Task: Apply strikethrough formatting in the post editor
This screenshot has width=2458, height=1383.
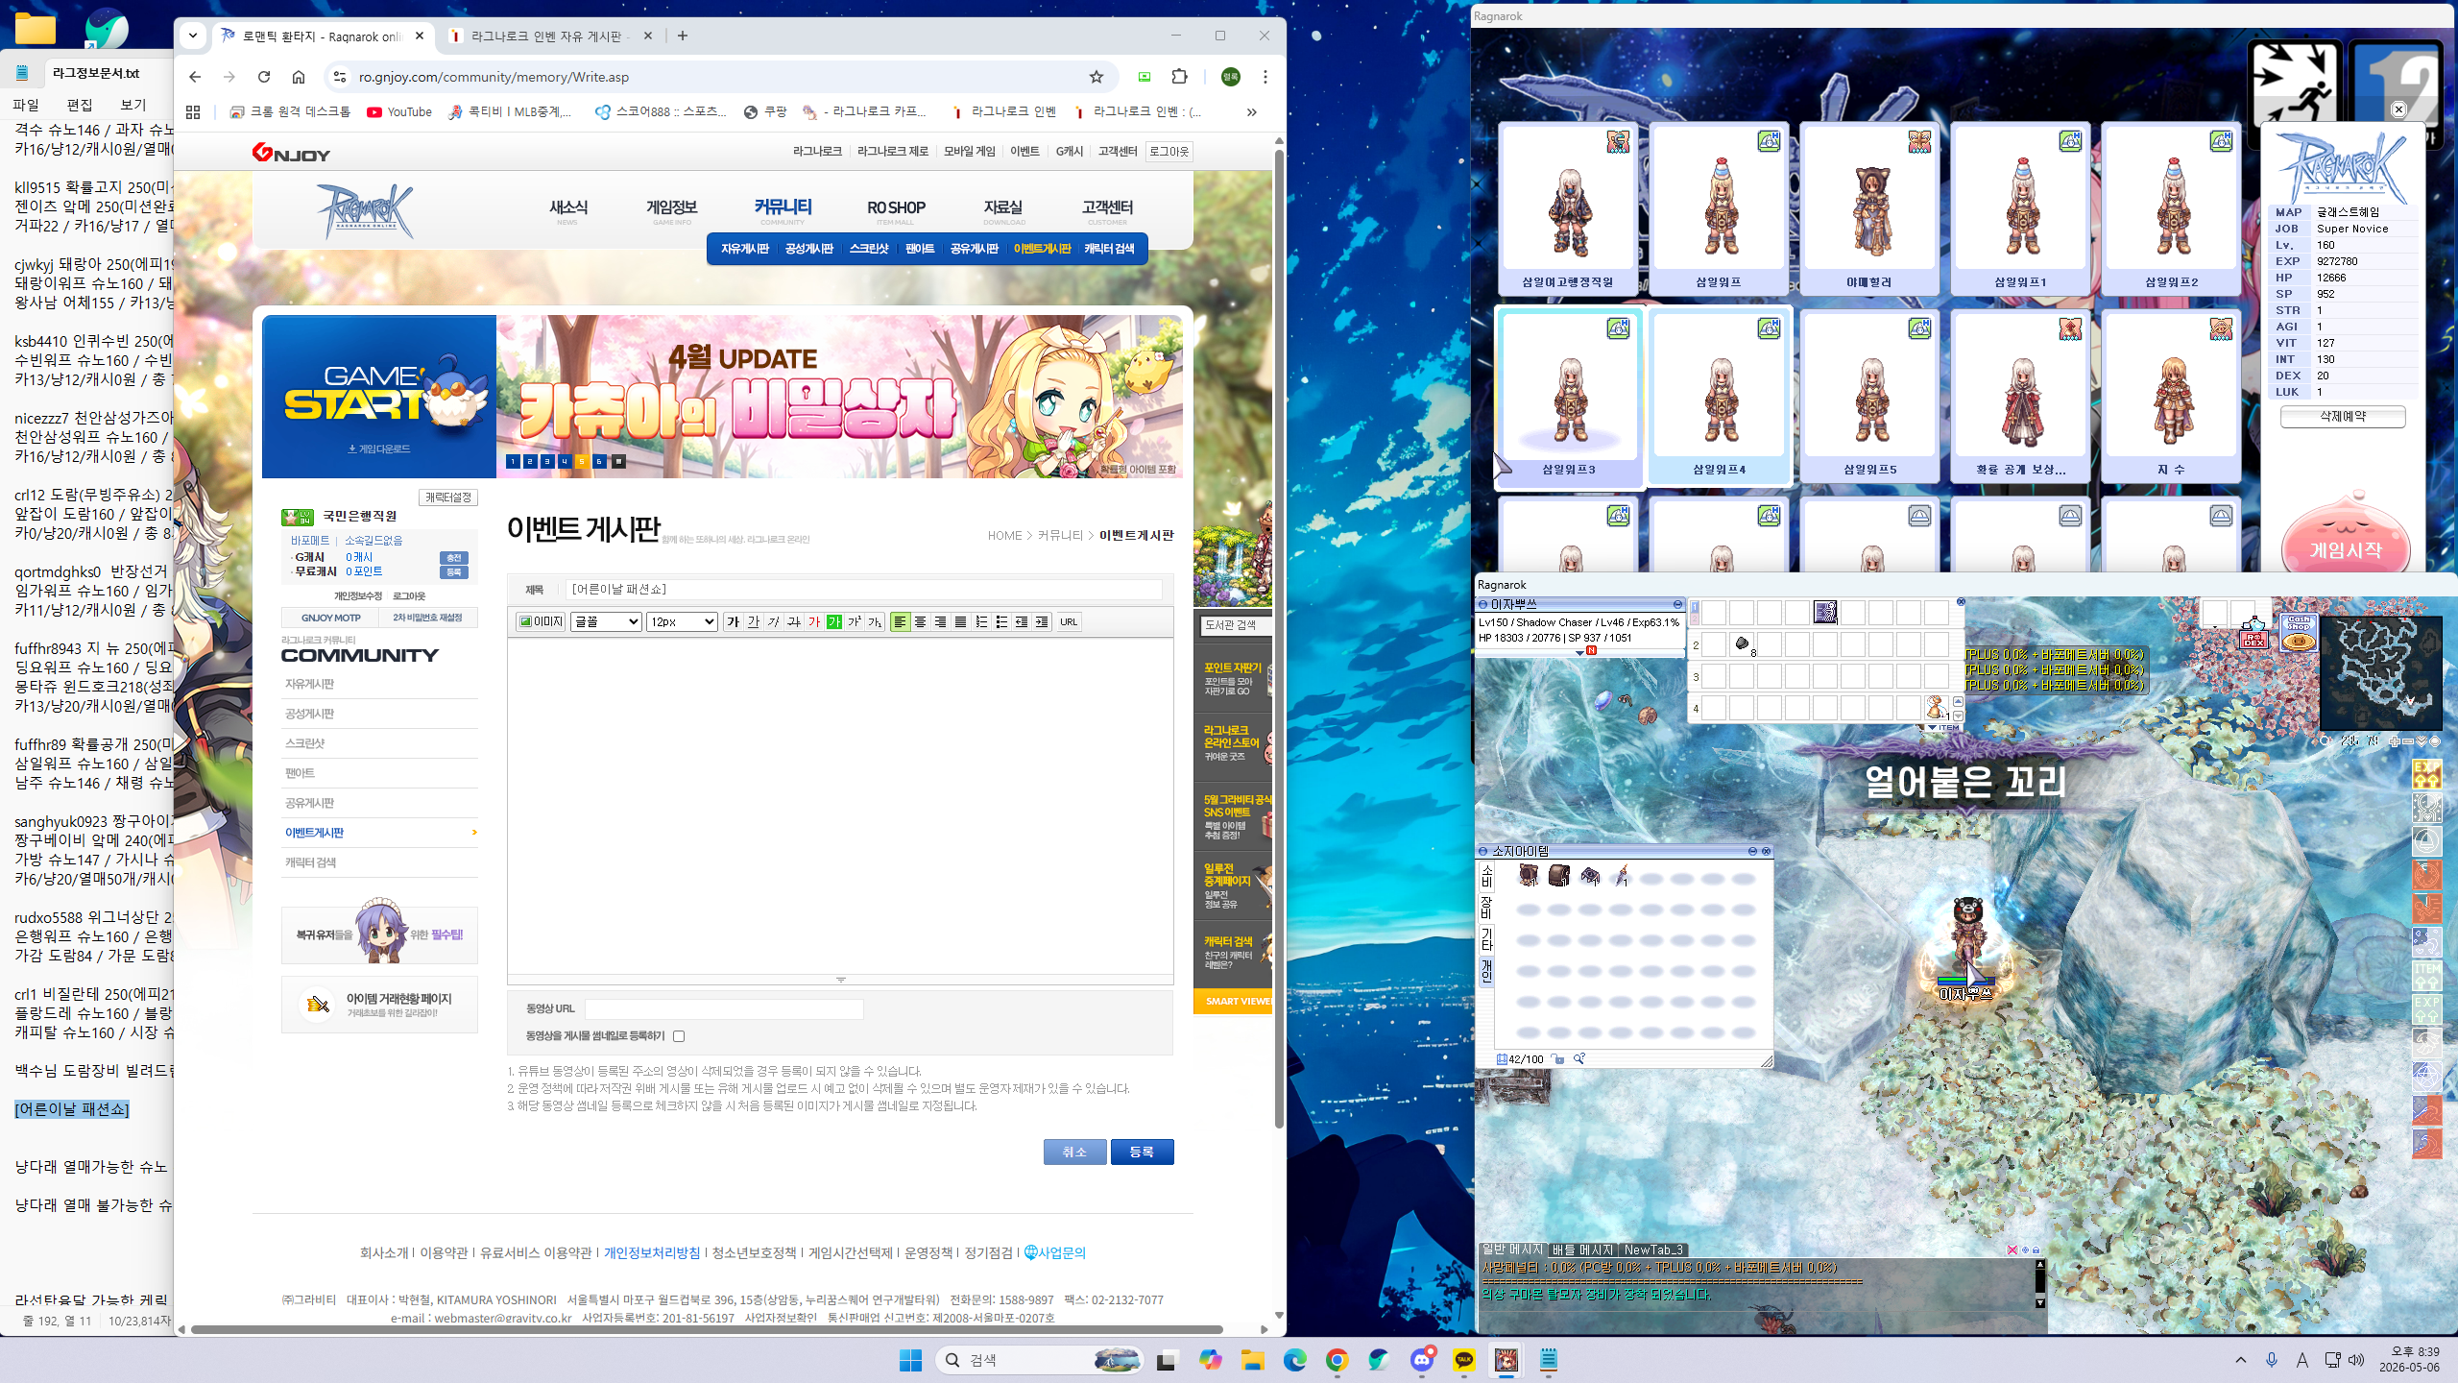Action: (794, 621)
